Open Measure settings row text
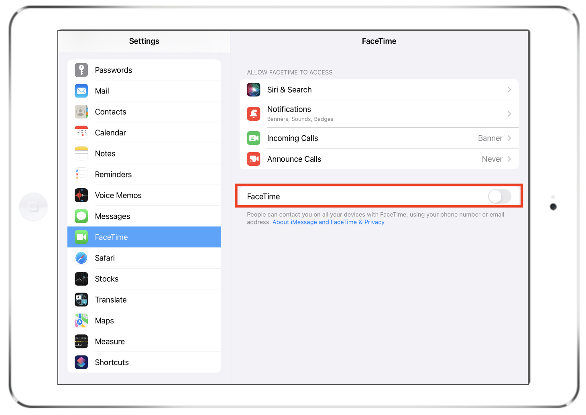Viewport: 586px width, 415px height. click(110, 341)
